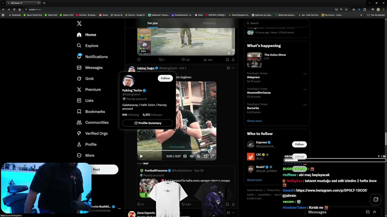Open account switcher menu dots

119,208
